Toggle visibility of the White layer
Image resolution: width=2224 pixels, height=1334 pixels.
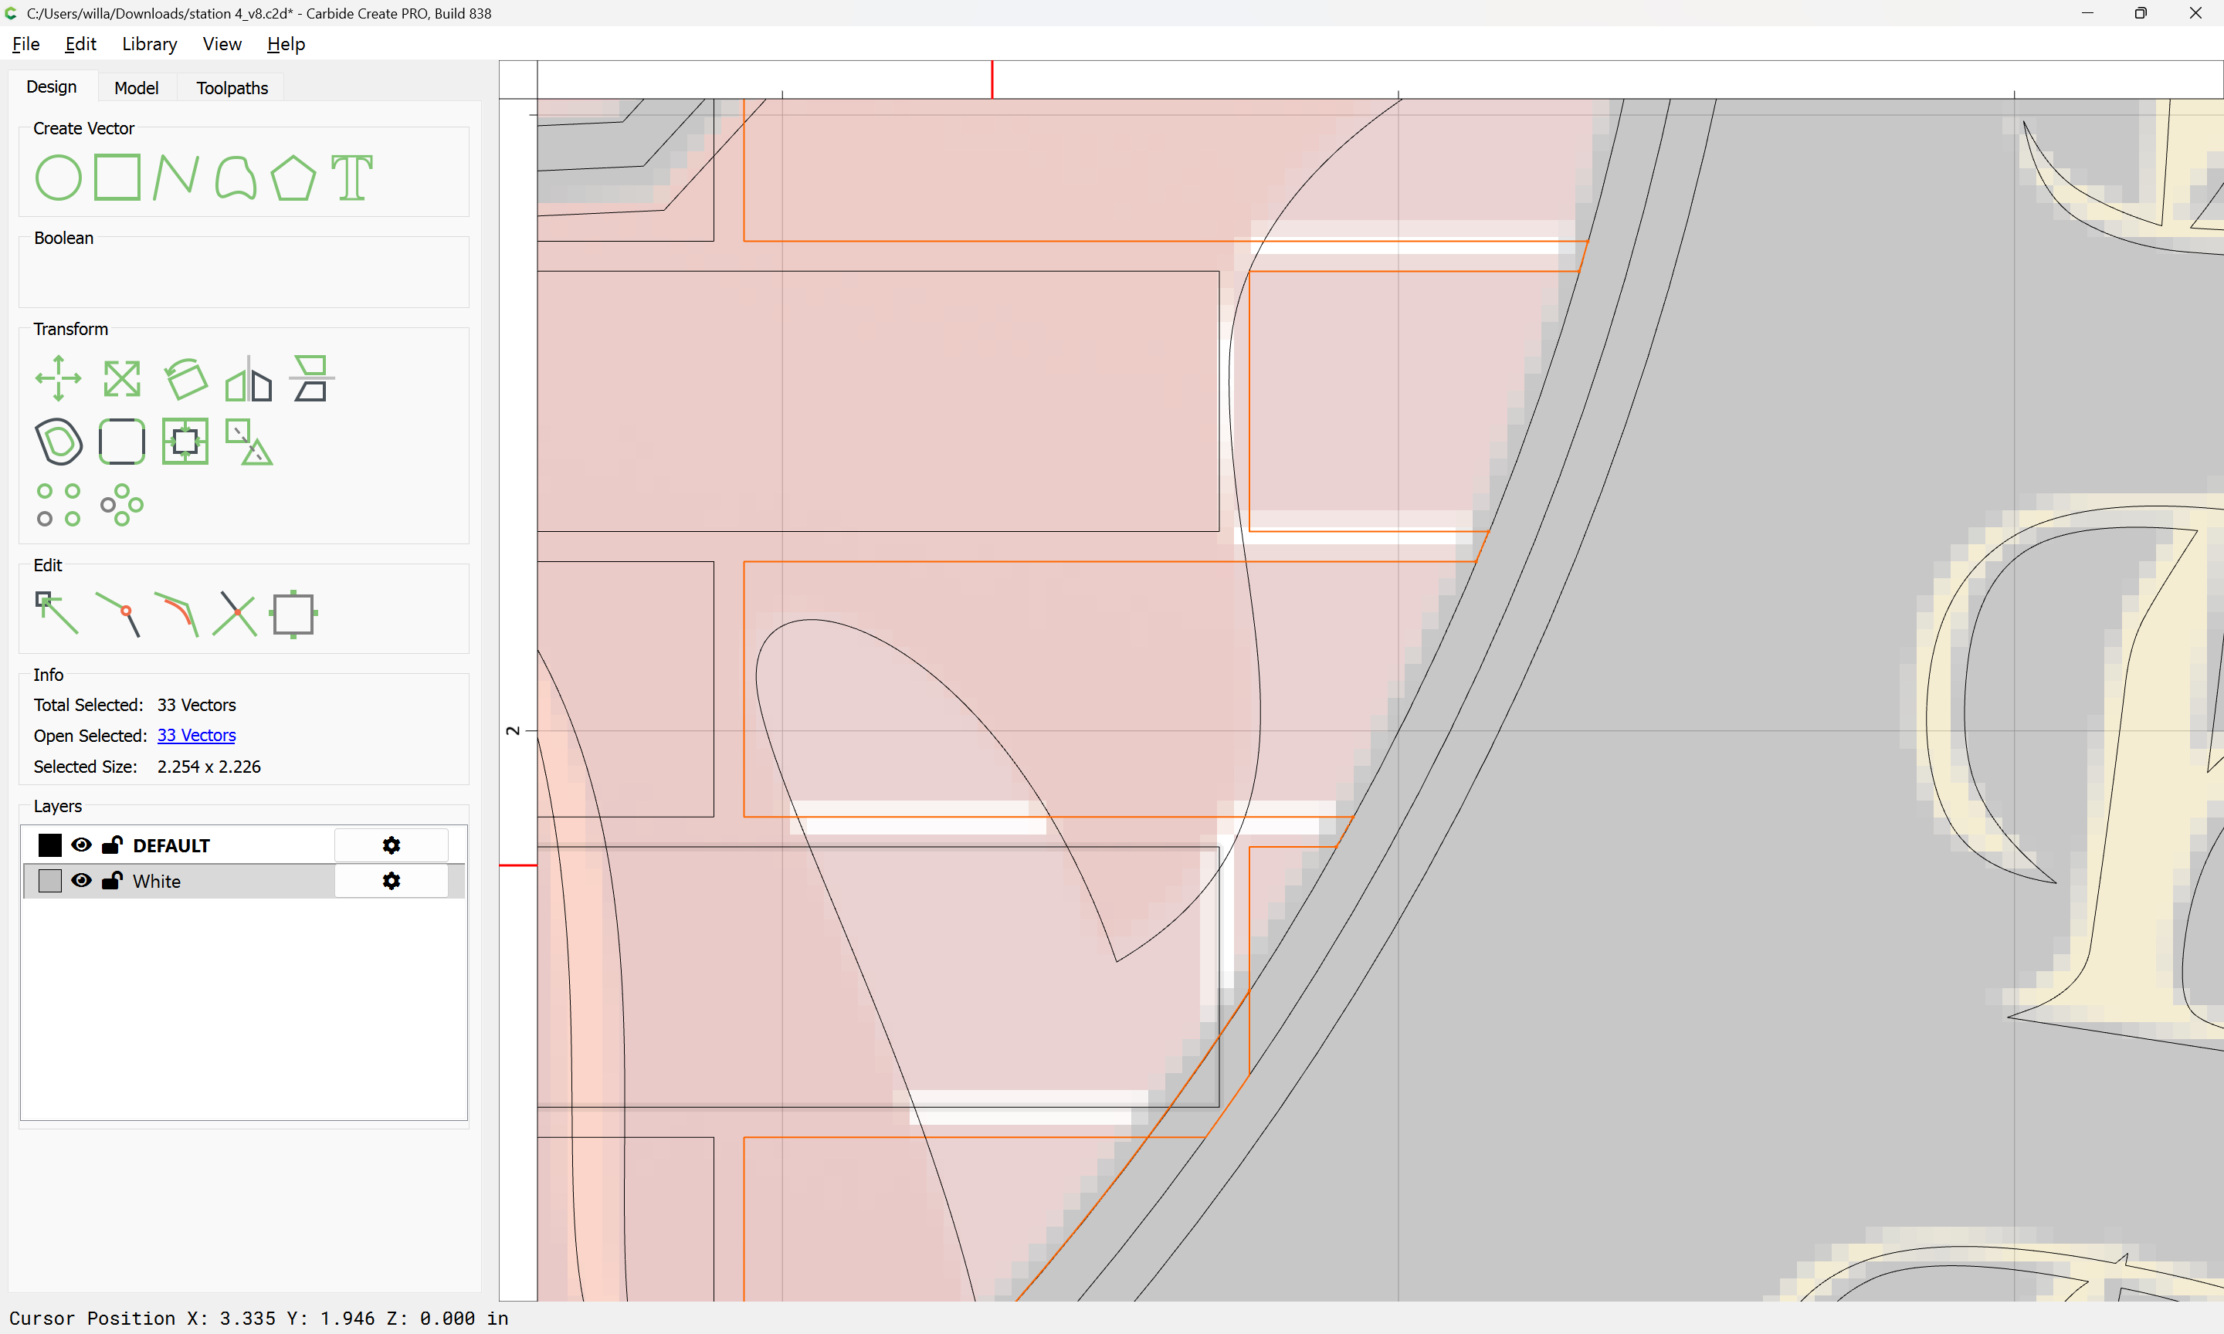(81, 881)
